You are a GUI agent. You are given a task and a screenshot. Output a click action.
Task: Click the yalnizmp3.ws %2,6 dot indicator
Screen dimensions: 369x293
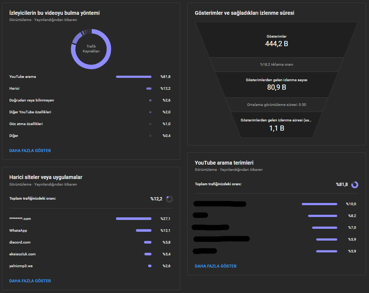click(x=150, y=266)
